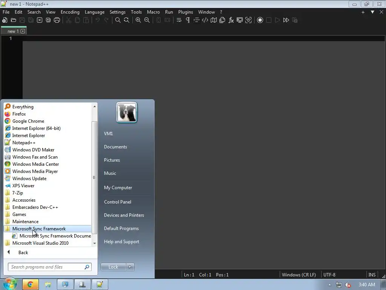Click the programs list scroll down arrow
Image resolution: width=386 pixels, height=290 pixels.
95,244
